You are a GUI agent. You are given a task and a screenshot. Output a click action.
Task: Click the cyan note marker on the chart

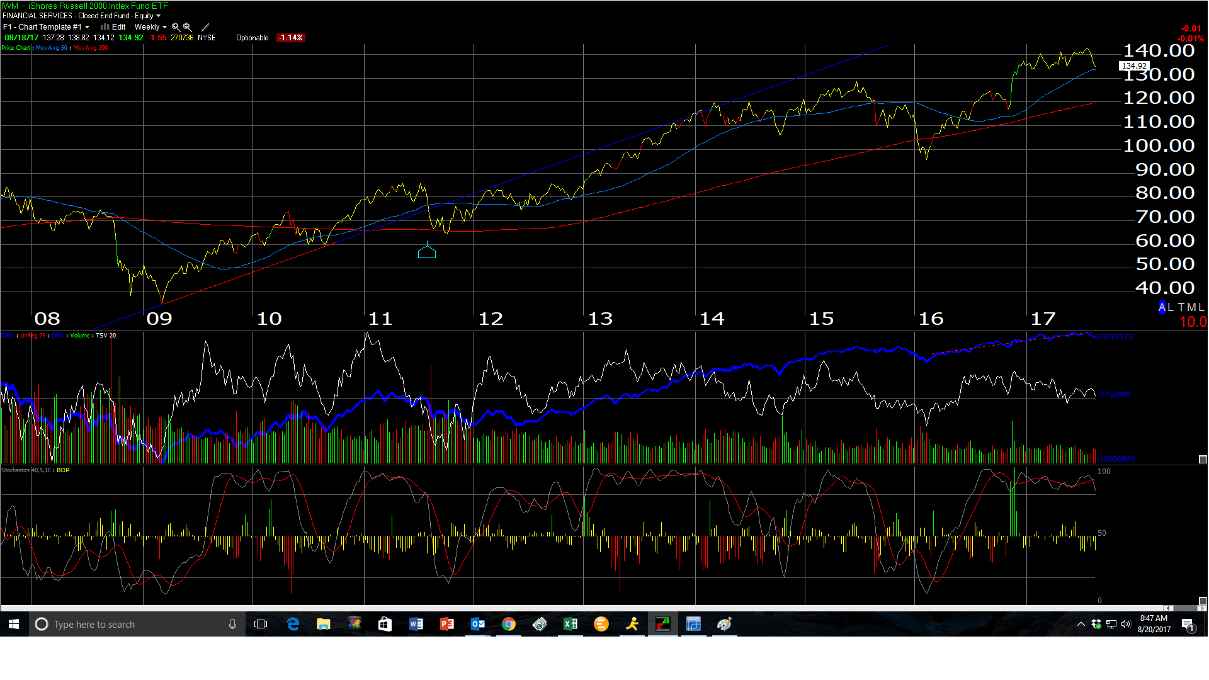[427, 251]
